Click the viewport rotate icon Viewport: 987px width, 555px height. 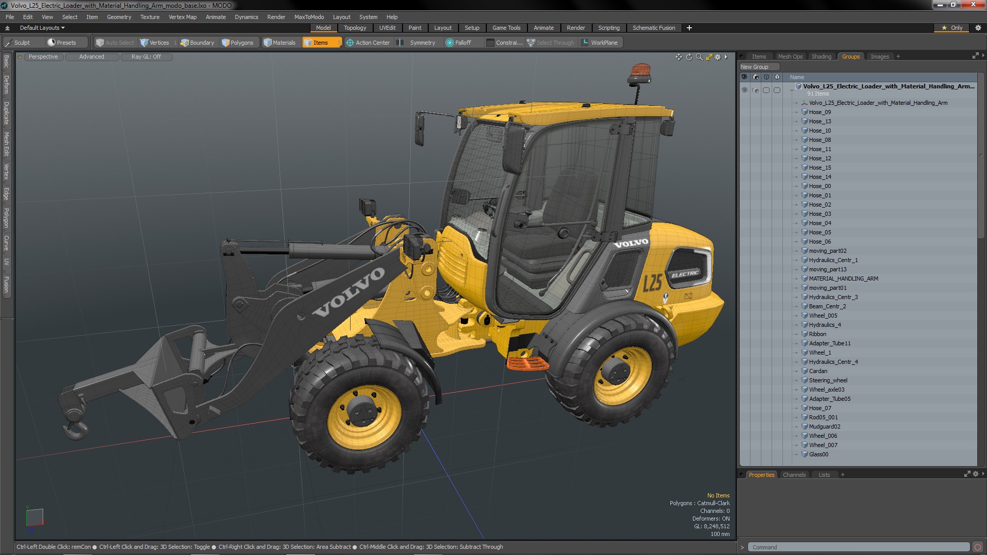(689, 57)
